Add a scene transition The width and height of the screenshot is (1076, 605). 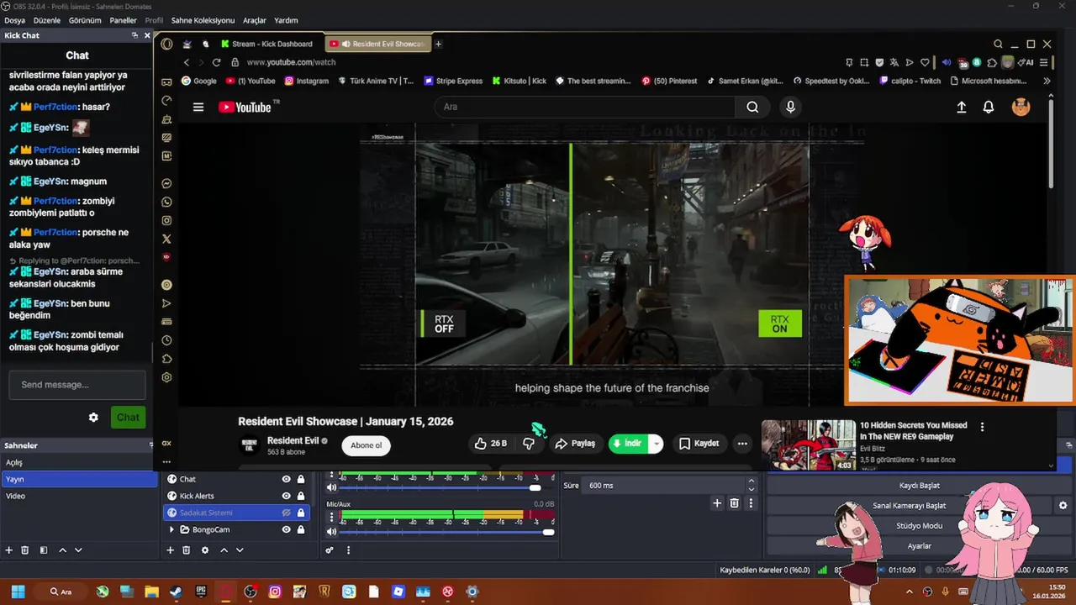tap(717, 503)
